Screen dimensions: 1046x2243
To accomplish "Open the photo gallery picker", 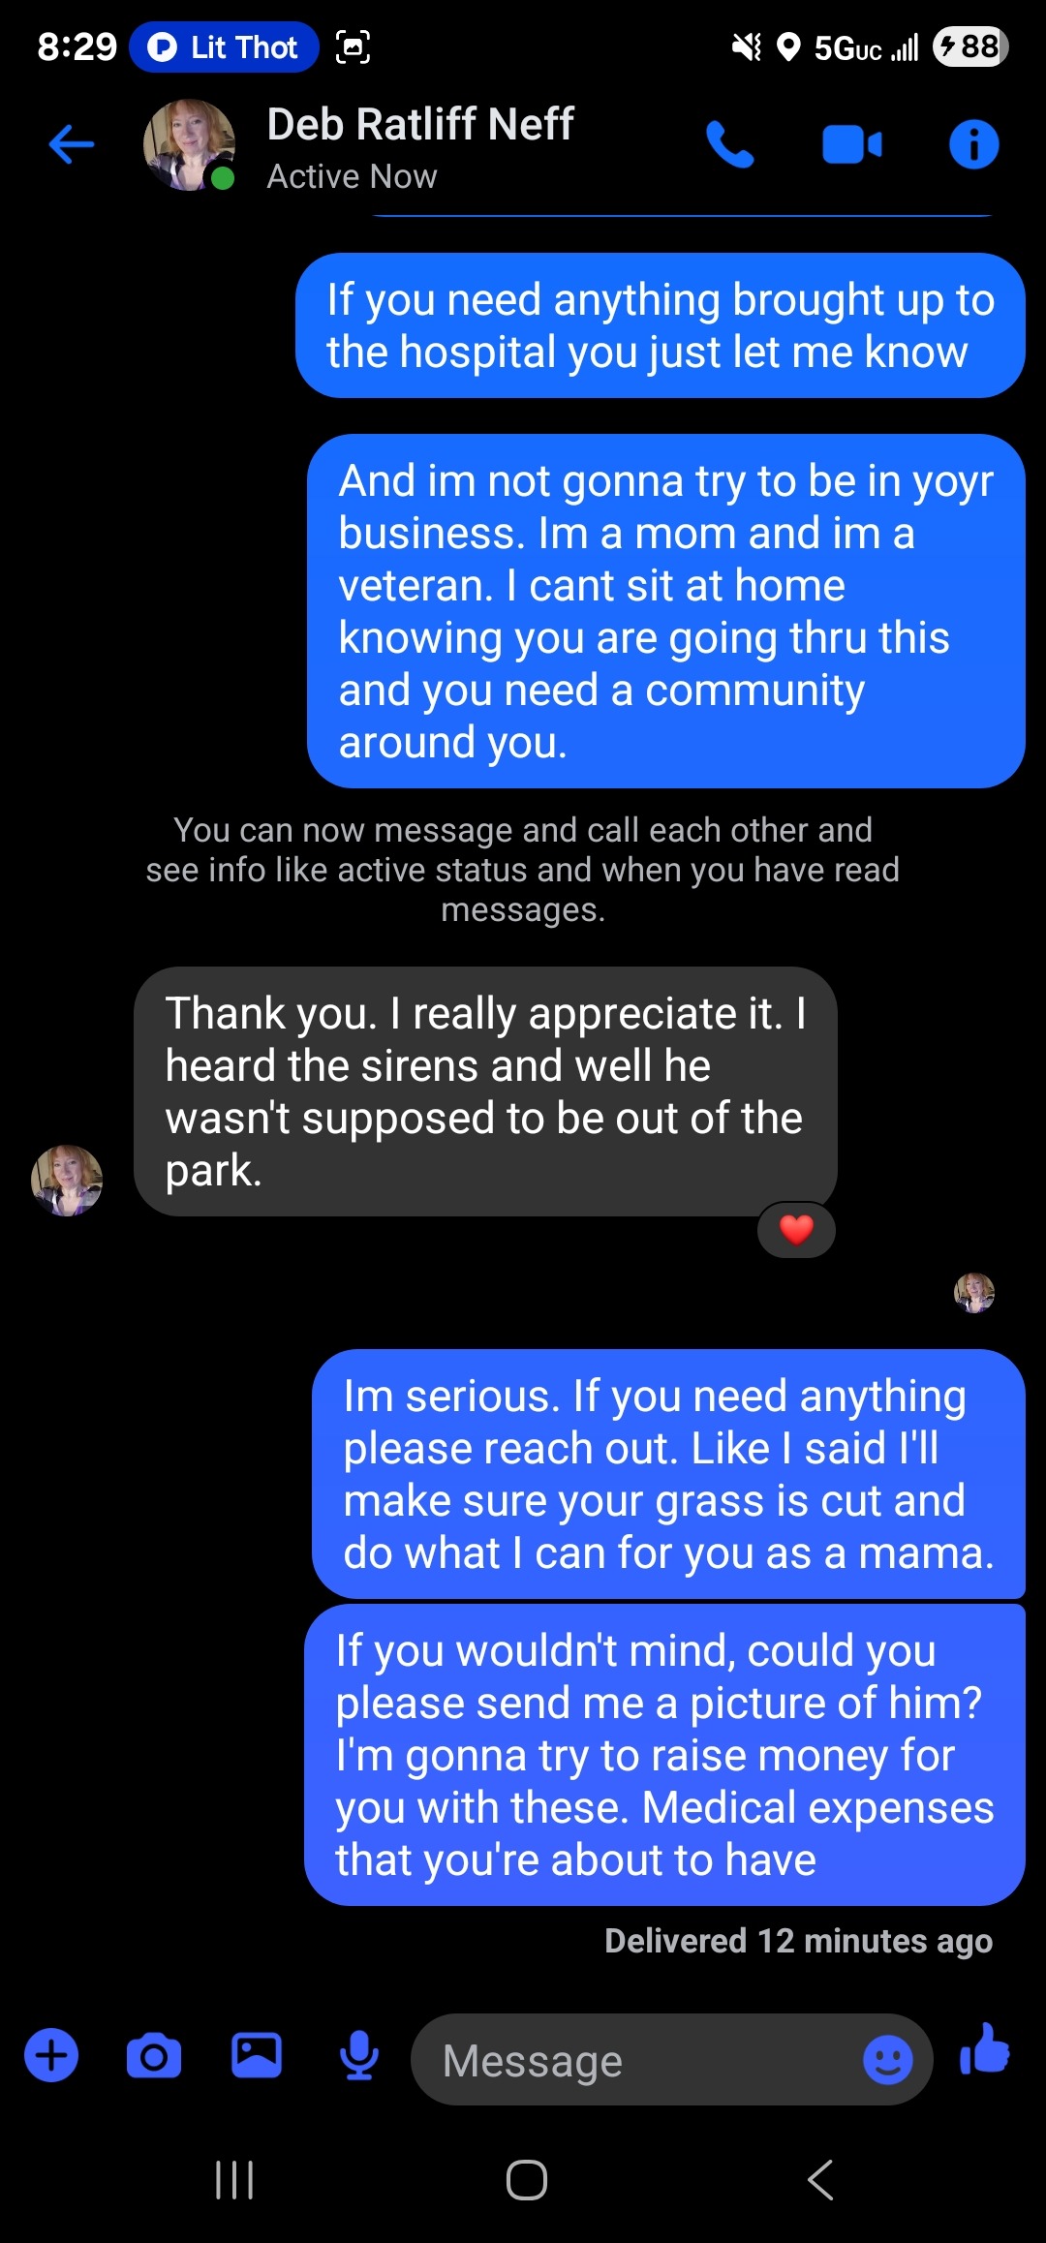I will coord(257,2054).
